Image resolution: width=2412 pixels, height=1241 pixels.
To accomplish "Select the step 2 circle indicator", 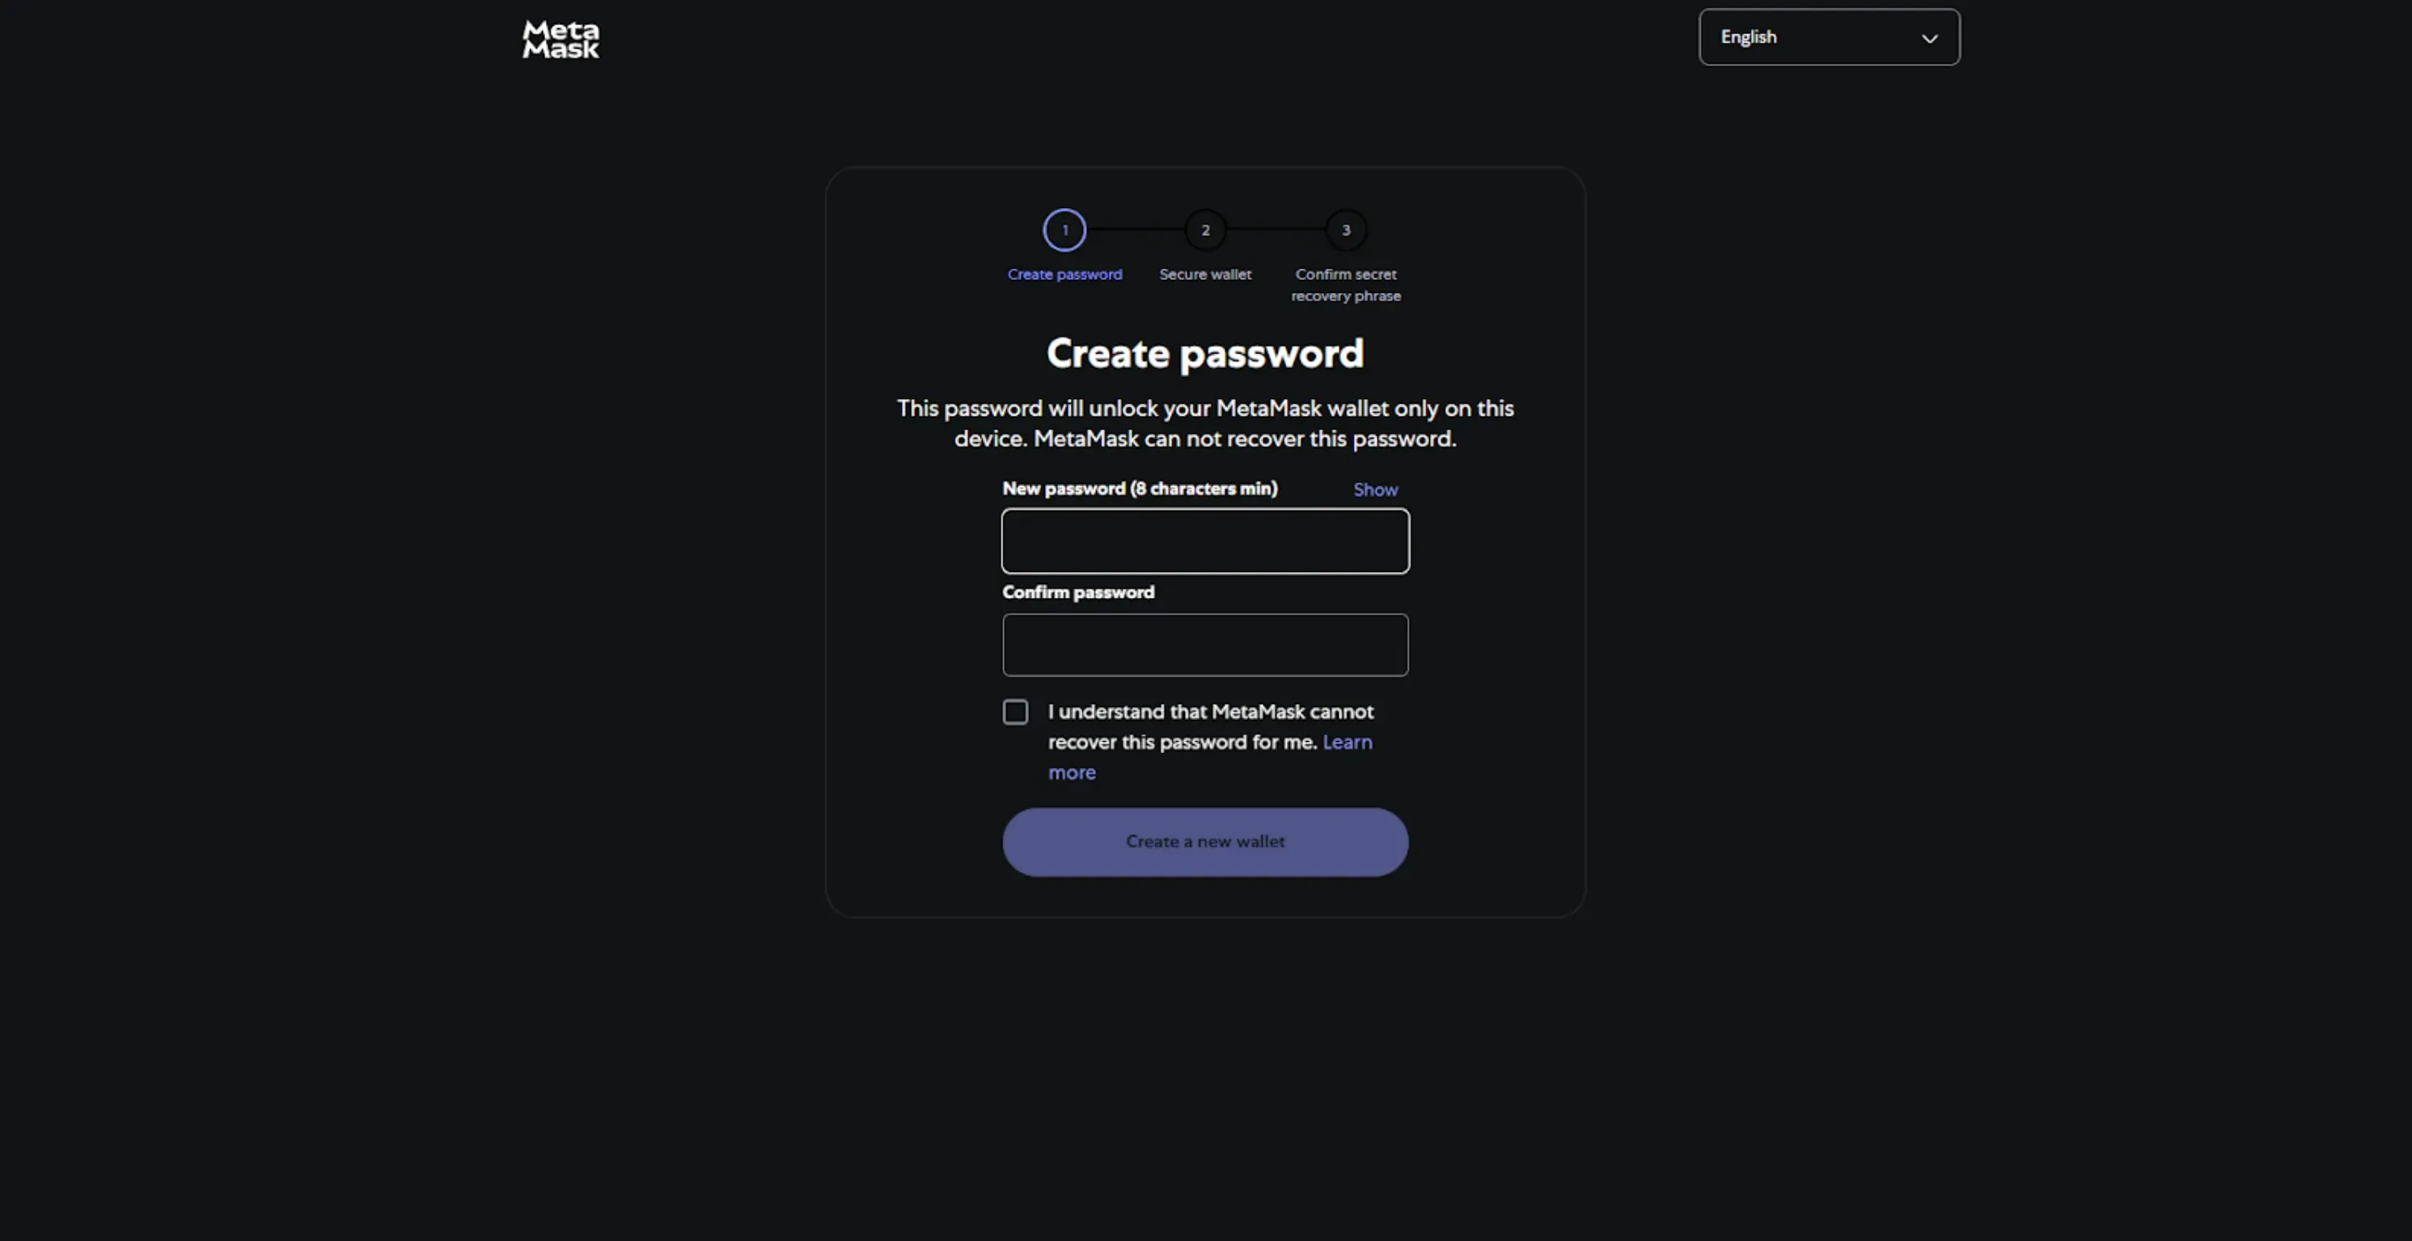I will click(1205, 230).
